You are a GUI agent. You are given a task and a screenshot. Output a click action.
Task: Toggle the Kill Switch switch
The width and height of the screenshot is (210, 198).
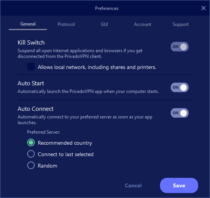[179, 46]
